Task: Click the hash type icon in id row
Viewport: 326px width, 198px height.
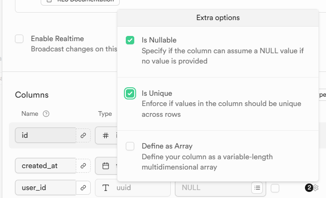Action: [106, 135]
